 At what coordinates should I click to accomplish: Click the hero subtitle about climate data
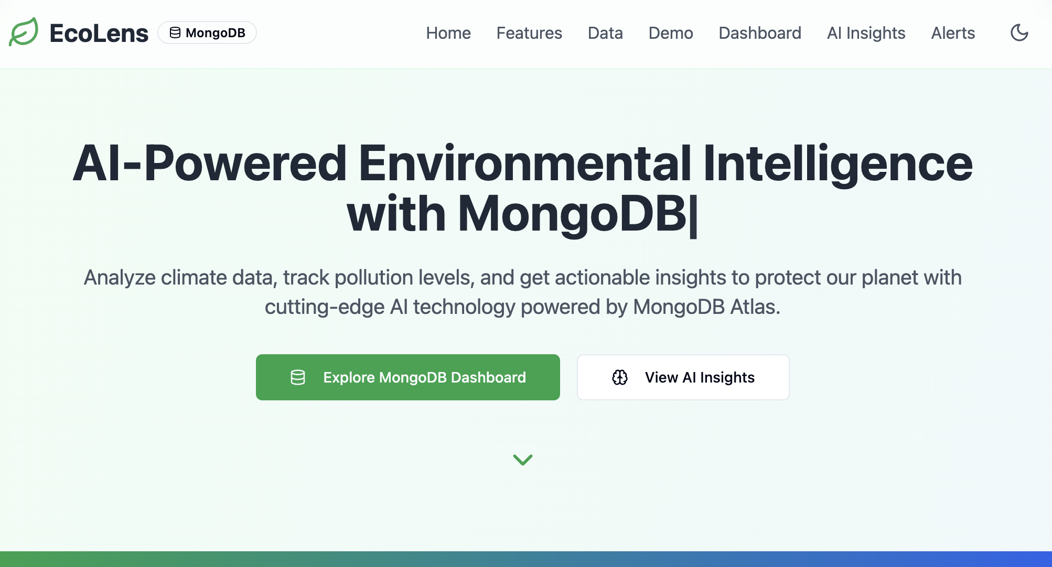(522, 292)
